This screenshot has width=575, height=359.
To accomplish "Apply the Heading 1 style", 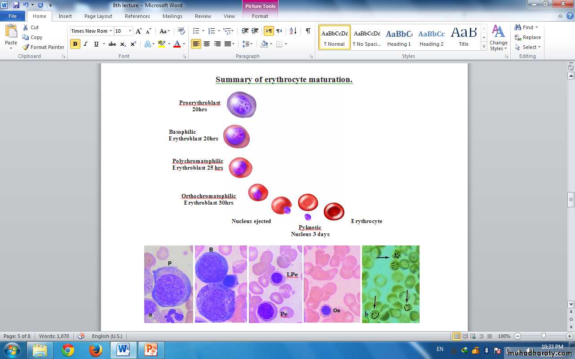I will tap(399, 37).
